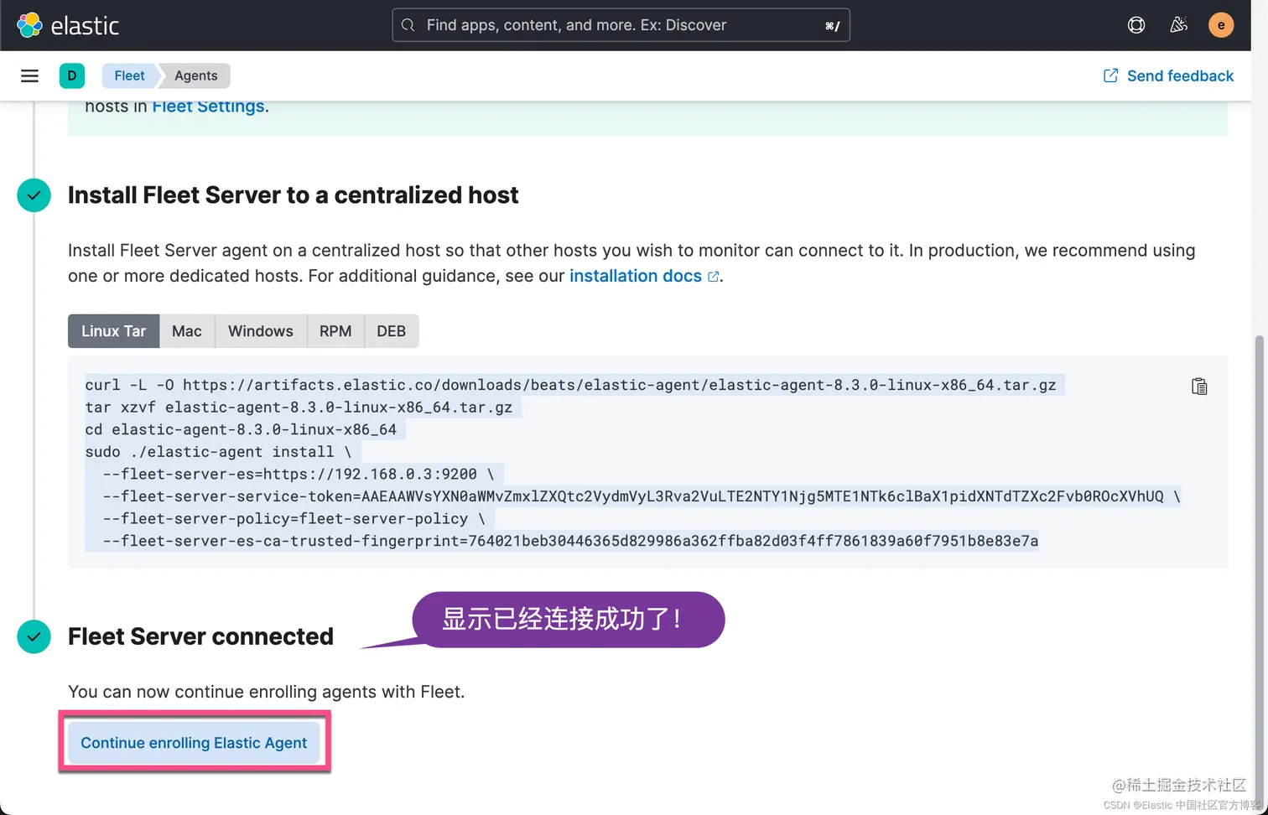1268x815 pixels.
Task: Open the hamburger navigation menu
Action: (29, 75)
